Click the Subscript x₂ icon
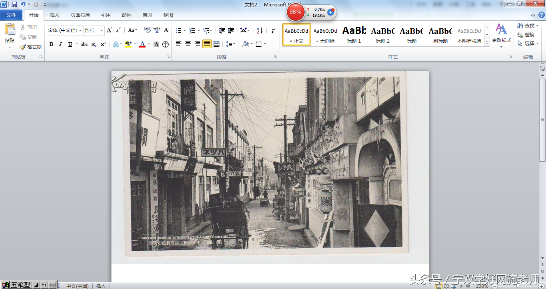This screenshot has width=546, height=289. [x=94, y=44]
